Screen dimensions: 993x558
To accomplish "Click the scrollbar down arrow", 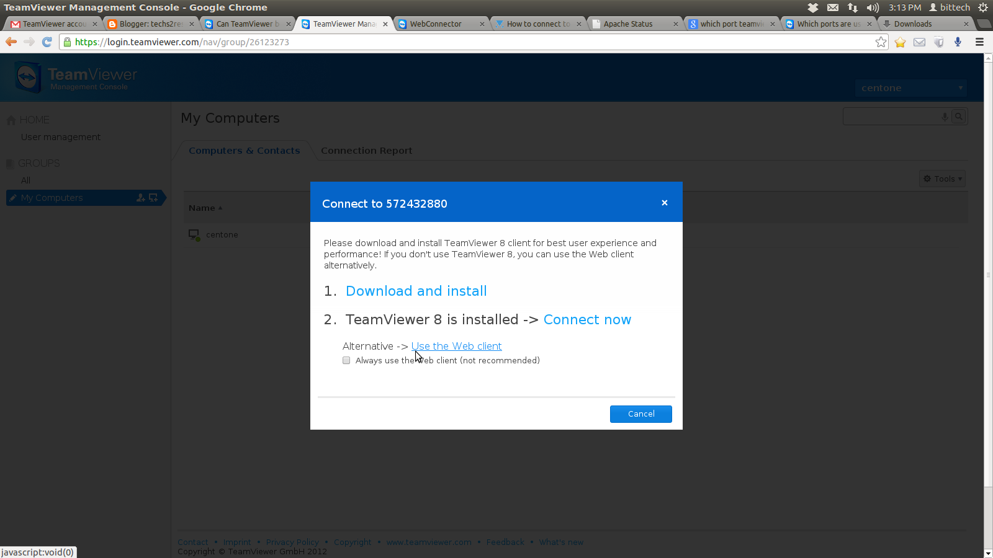I will pyautogui.click(x=988, y=553).
